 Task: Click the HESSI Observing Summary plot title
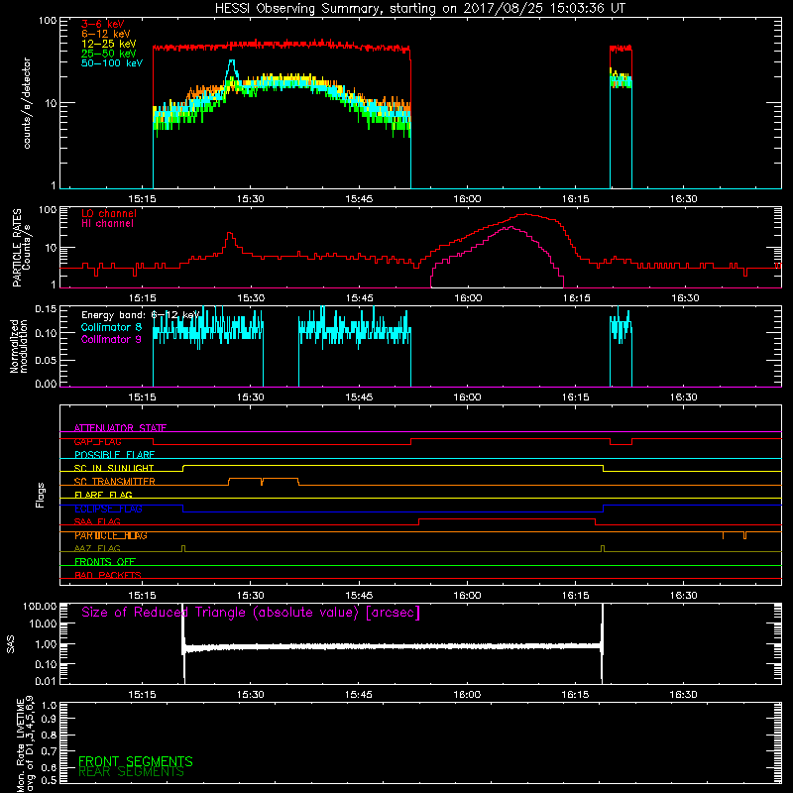coord(419,9)
